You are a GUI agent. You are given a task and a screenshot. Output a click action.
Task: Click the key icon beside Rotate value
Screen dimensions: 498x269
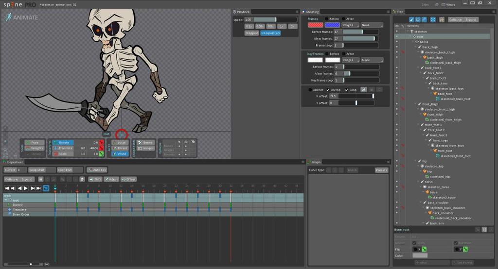pyautogui.click(x=101, y=142)
